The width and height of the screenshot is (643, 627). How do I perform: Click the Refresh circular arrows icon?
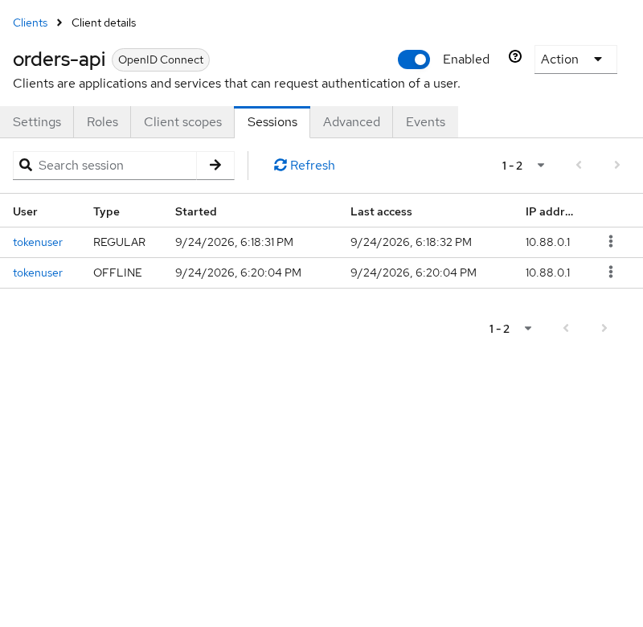pyautogui.click(x=280, y=166)
